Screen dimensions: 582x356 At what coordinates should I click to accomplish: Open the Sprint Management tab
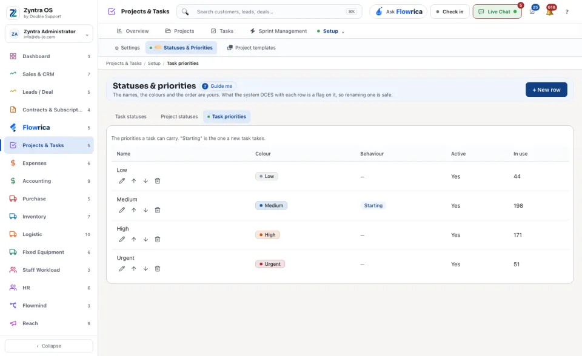(x=278, y=31)
